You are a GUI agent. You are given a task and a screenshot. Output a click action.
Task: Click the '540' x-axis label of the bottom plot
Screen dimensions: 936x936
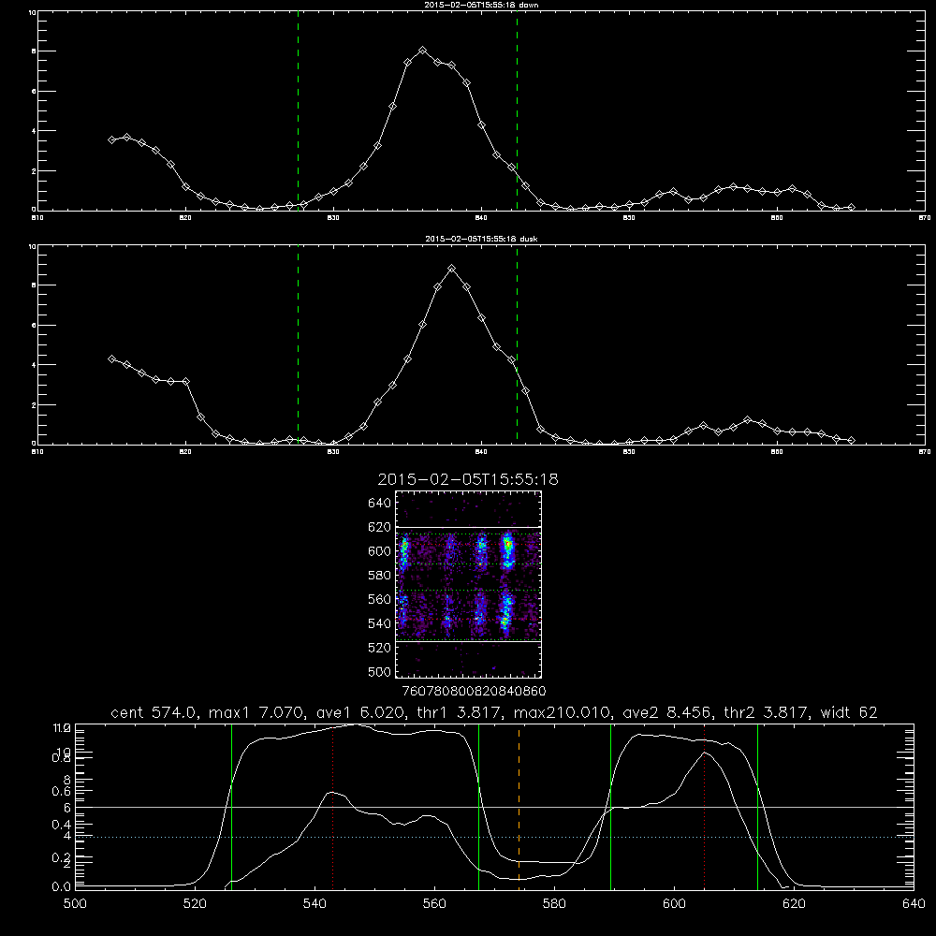pos(314,904)
